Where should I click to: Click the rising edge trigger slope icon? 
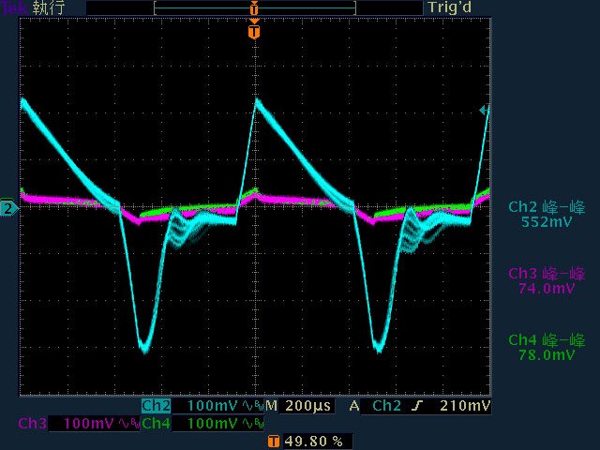click(x=416, y=406)
